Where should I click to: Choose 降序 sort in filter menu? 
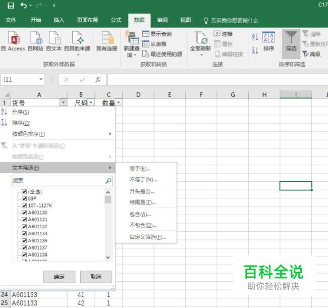(x=58, y=123)
